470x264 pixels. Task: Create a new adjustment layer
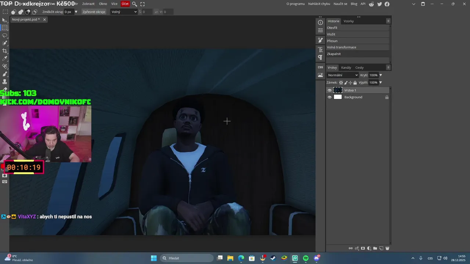(x=369, y=248)
